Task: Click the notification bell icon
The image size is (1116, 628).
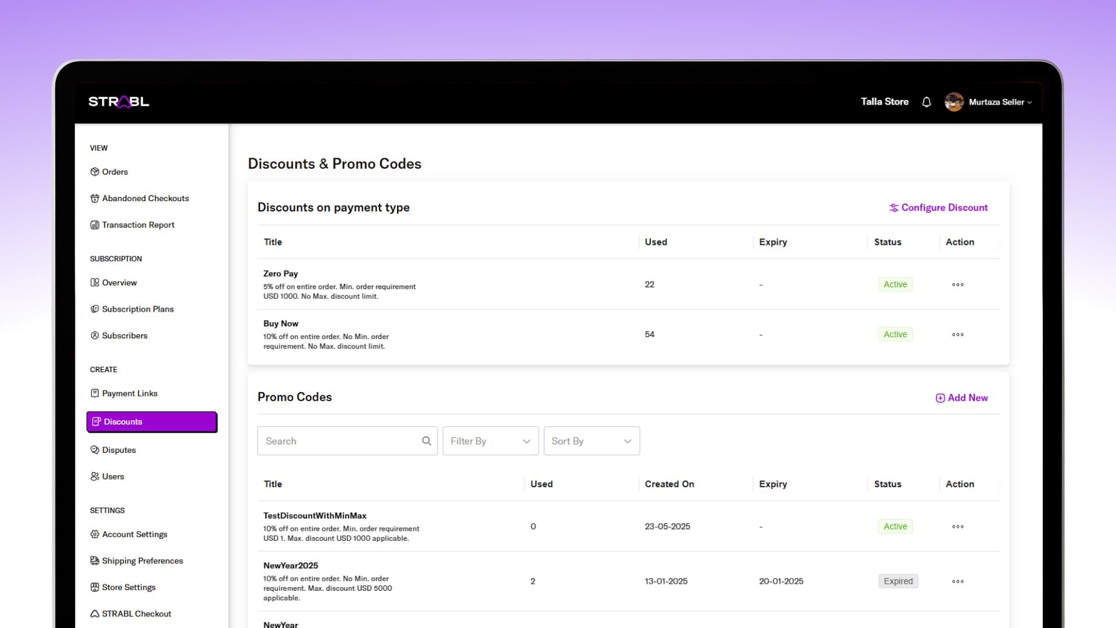Action: [927, 102]
